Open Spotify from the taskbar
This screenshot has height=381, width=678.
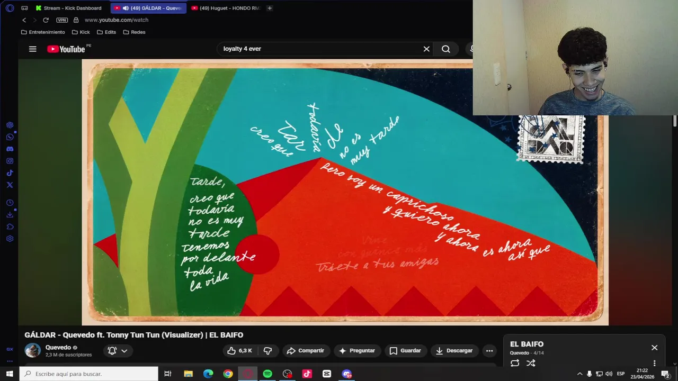click(x=267, y=374)
